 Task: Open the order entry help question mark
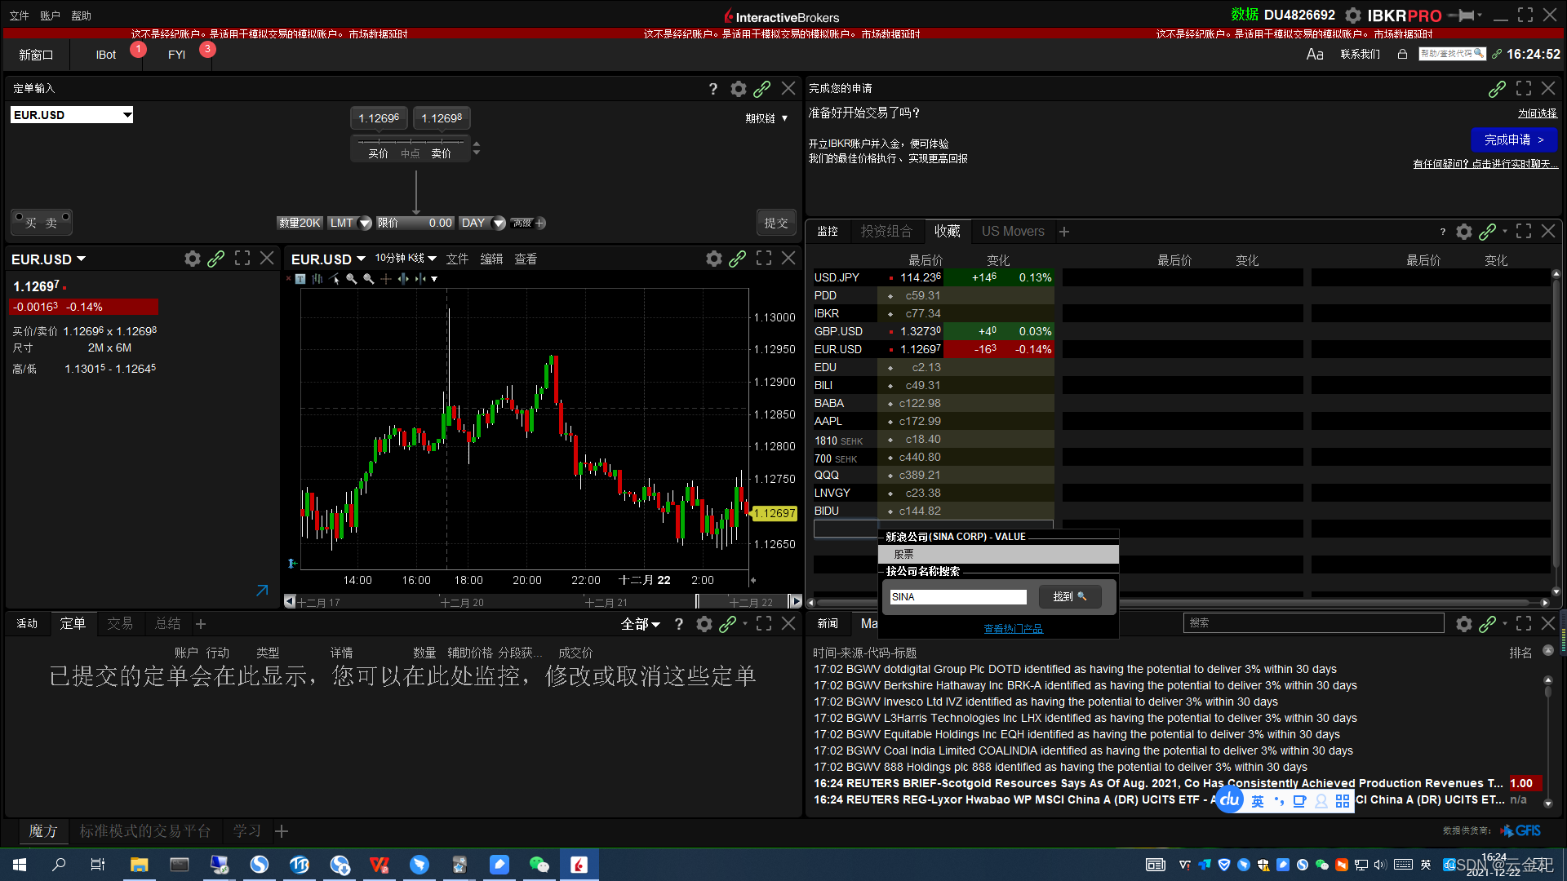pyautogui.click(x=712, y=89)
